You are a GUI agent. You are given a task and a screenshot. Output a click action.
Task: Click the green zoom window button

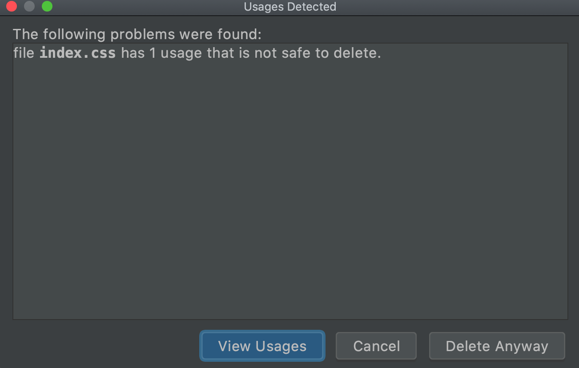pyautogui.click(x=47, y=7)
